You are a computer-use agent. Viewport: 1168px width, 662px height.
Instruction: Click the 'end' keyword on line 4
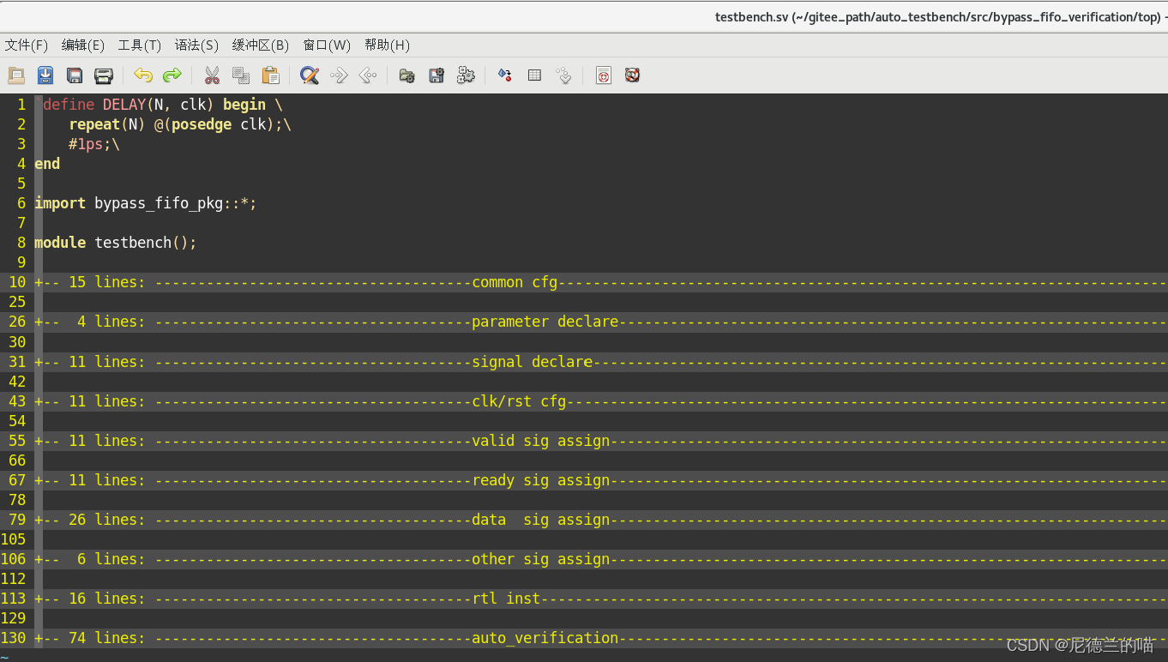pyautogui.click(x=47, y=164)
